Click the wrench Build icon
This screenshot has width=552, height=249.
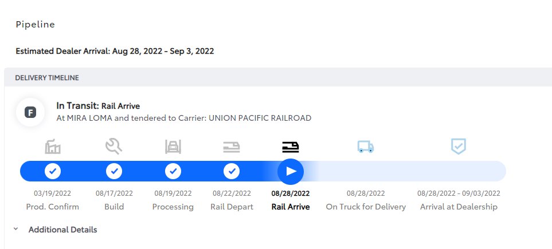point(113,147)
